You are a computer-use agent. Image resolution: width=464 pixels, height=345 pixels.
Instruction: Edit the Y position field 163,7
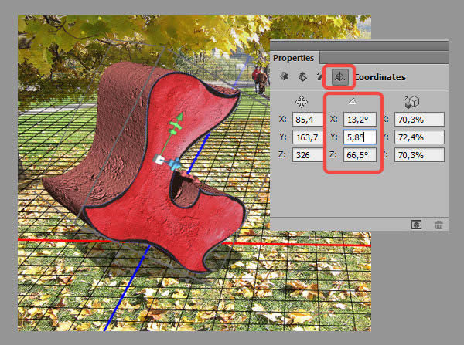pos(306,137)
